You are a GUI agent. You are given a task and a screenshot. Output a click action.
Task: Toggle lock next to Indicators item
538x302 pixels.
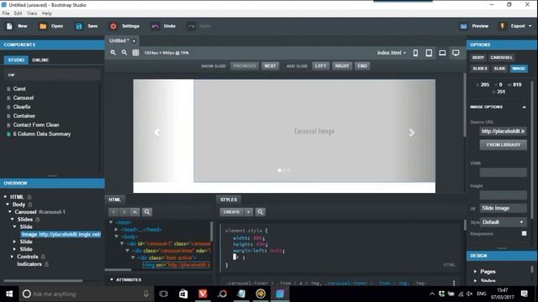46,264
